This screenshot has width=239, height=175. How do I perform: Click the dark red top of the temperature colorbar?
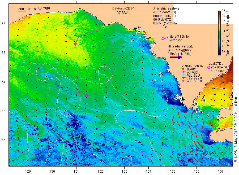pyautogui.click(x=219, y=12)
